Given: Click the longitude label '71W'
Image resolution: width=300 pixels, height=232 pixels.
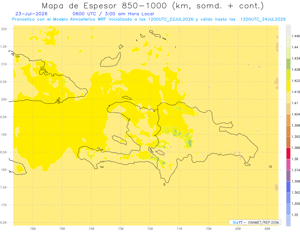Looking at the screenshot, I should 179,228.
